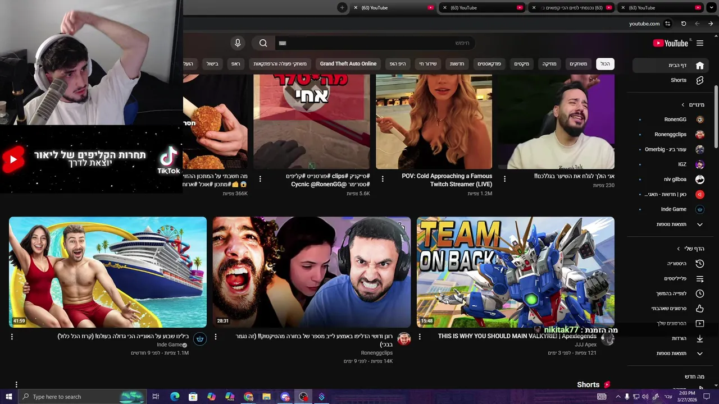Click the sidebar vertical scrollbar
Image resolution: width=719 pixels, height=404 pixels.
click(x=716, y=118)
